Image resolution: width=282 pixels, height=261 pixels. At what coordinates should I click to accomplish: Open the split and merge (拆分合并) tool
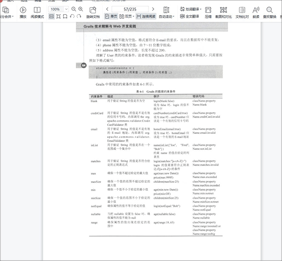7,12
